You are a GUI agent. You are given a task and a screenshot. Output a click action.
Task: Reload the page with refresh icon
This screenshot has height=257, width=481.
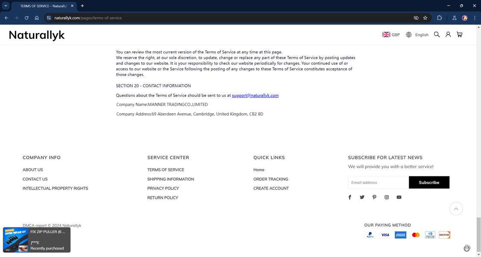[x=26, y=18]
